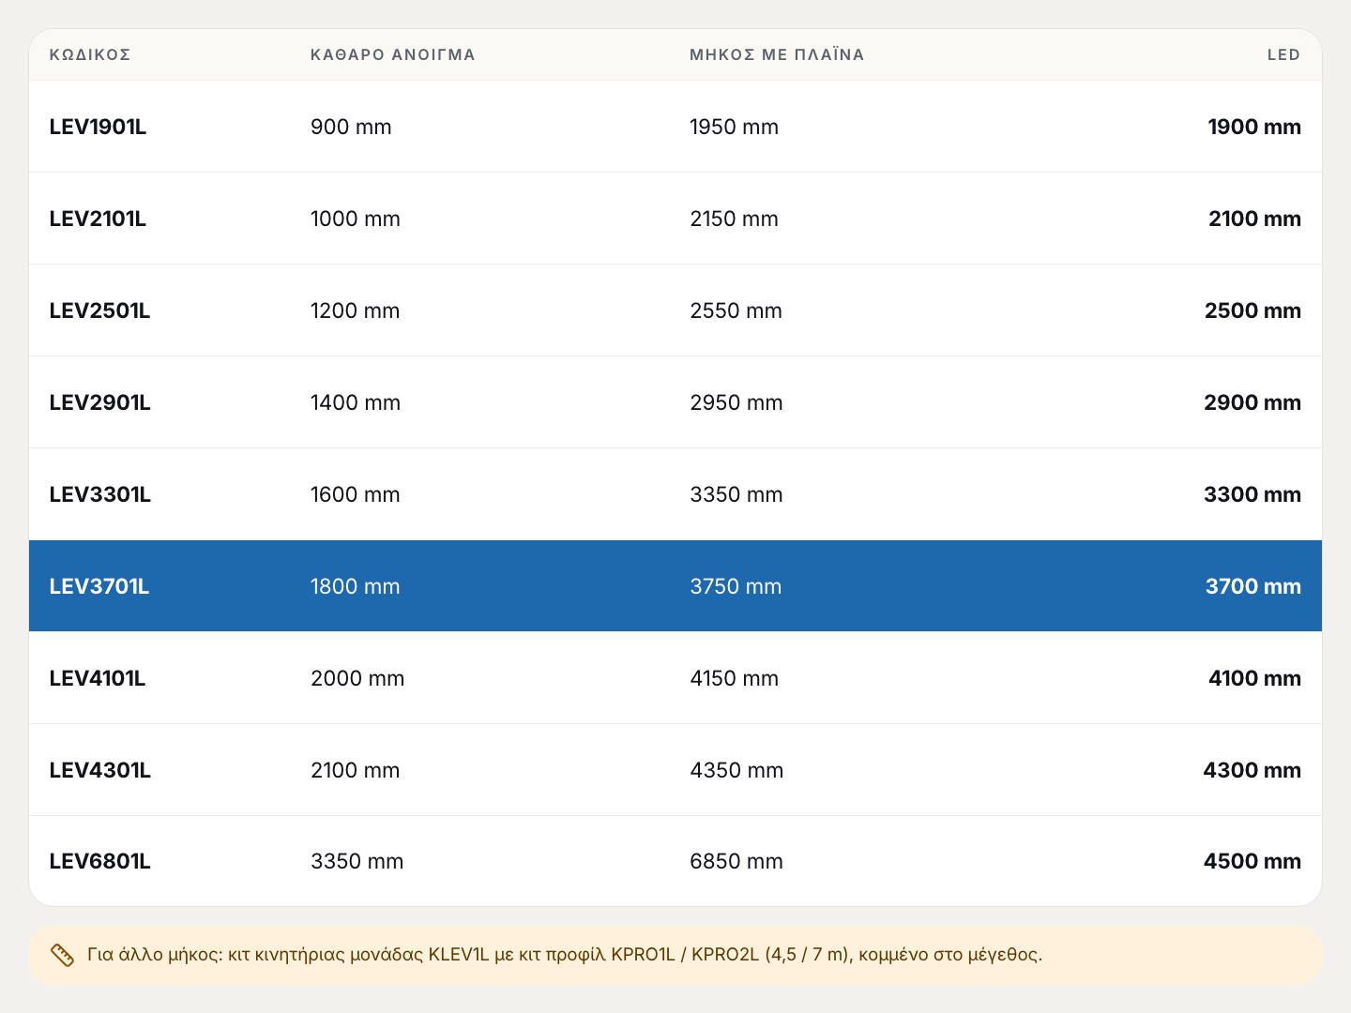Click the ΚΑΘΑΡΟ ΑΝΟΙΓΜΑ column header

393,54
